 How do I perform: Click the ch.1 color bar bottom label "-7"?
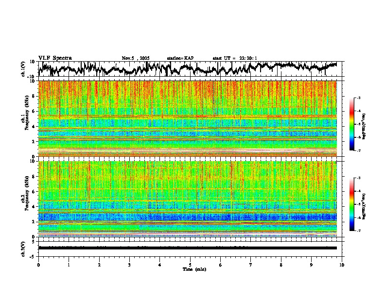(x=358, y=150)
